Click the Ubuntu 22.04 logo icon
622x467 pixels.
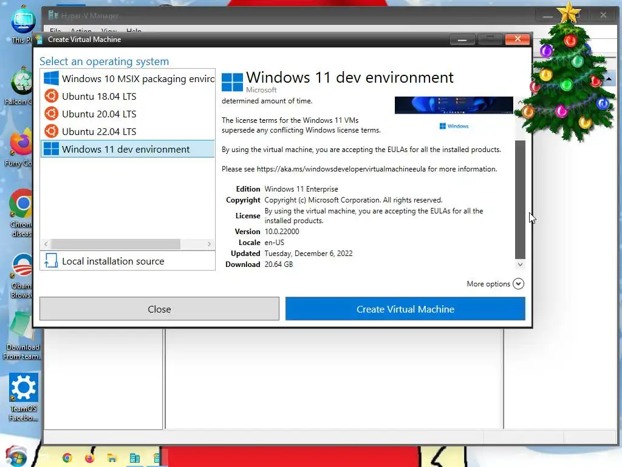(x=51, y=131)
